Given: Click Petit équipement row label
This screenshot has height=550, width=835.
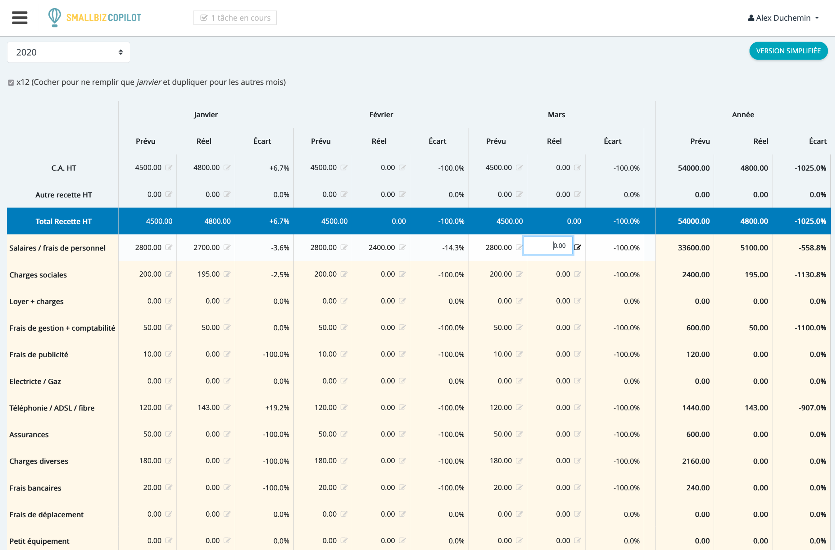Looking at the screenshot, I should (39, 541).
